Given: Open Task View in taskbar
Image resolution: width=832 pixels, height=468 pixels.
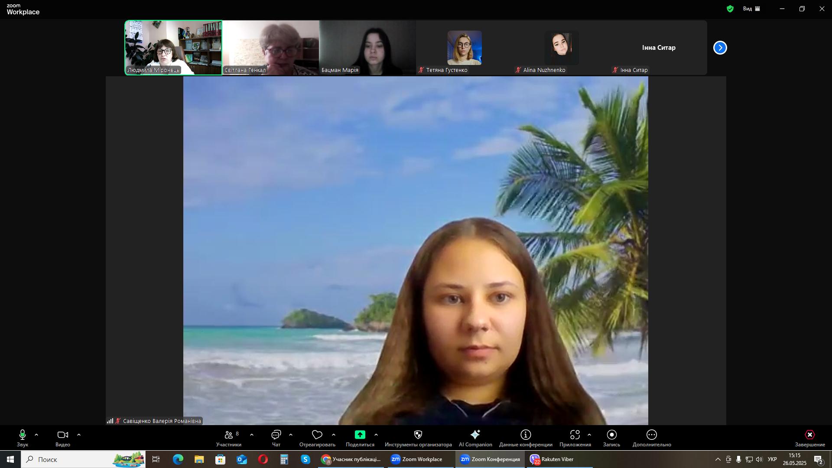Looking at the screenshot, I should (156, 459).
